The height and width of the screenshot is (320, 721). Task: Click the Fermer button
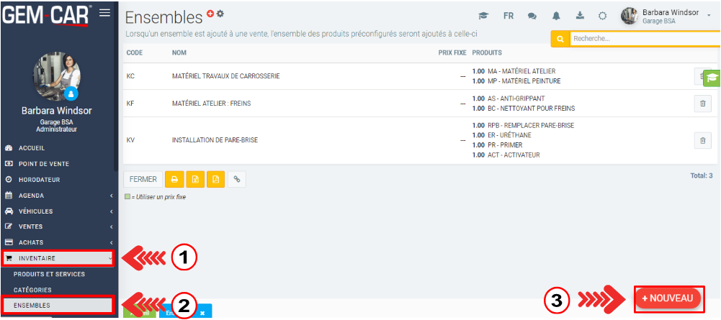(143, 180)
